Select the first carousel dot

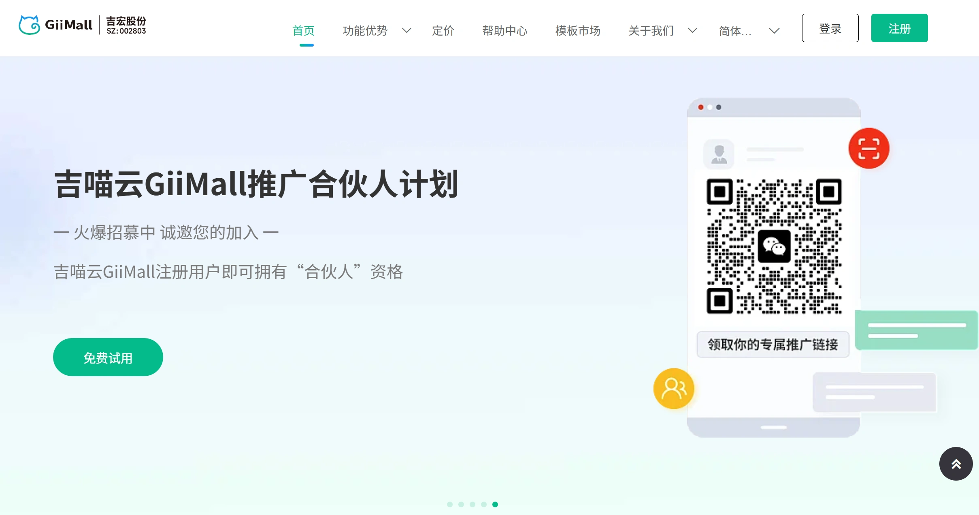pos(450,504)
